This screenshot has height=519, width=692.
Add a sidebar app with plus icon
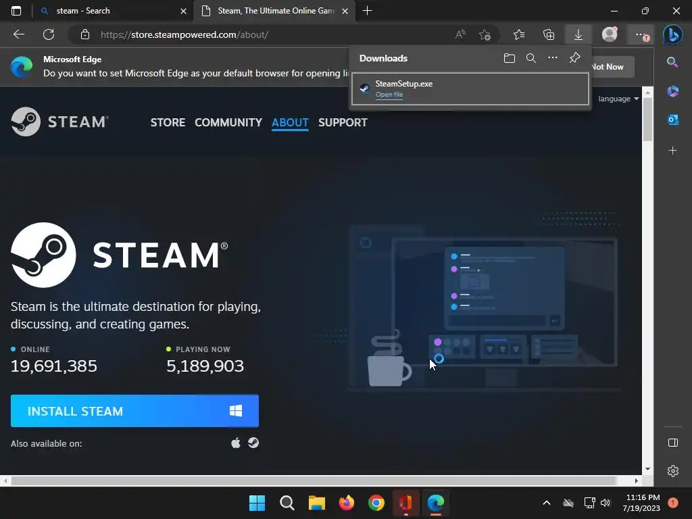pyautogui.click(x=672, y=151)
